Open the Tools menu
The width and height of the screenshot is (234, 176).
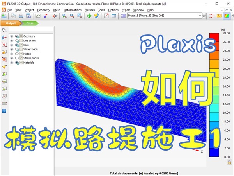coord(101,10)
